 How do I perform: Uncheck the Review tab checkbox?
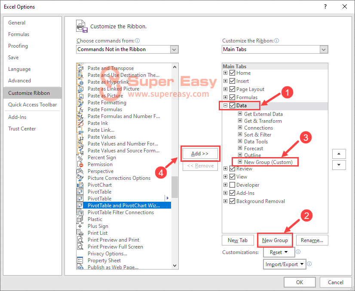(232, 169)
